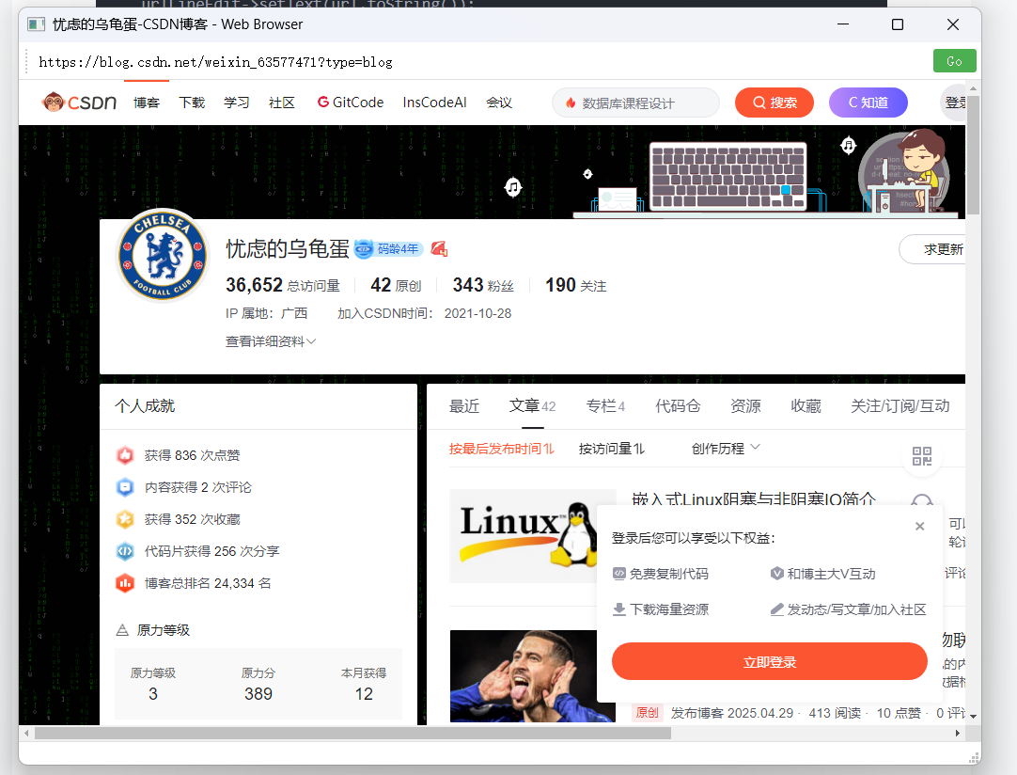Image resolution: width=1017 pixels, height=775 pixels.
Task: Click the orange 搜索 button
Action: pyautogui.click(x=774, y=103)
